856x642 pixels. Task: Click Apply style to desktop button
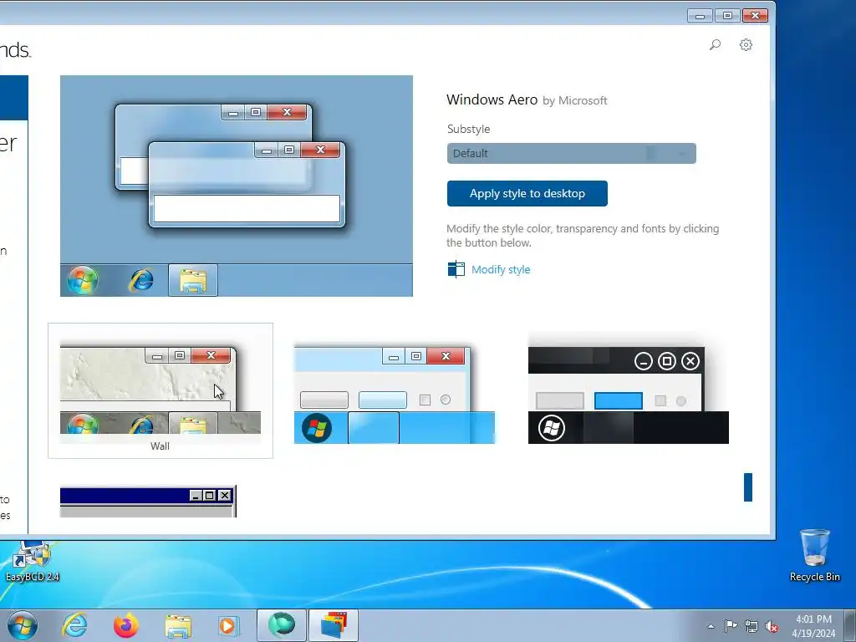point(527,193)
